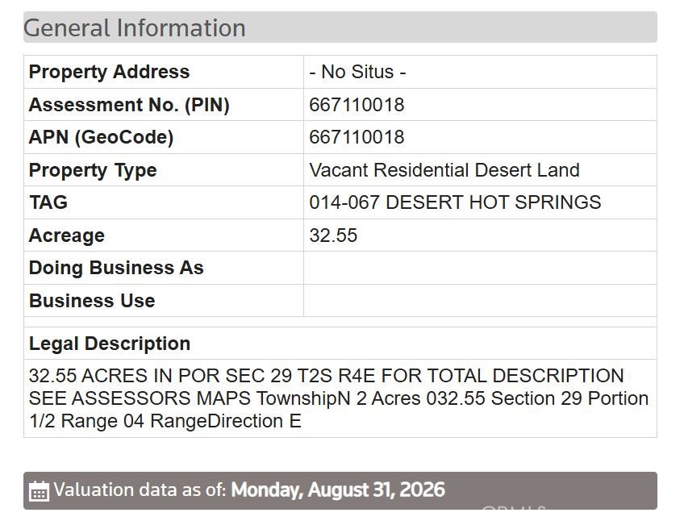This screenshot has width=684, height=525.
Task: Click the empty Business Use field
Action: (x=480, y=301)
